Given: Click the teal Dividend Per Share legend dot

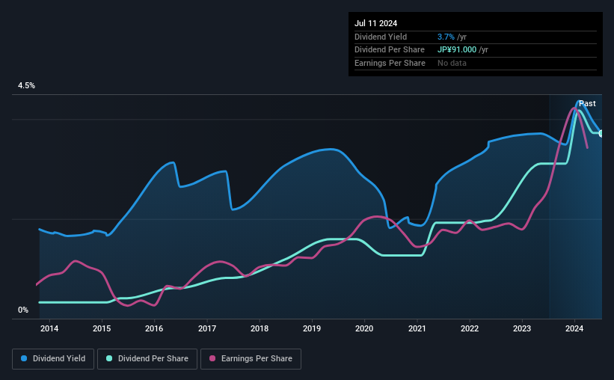Looking at the screenshot, I should 109,358.
